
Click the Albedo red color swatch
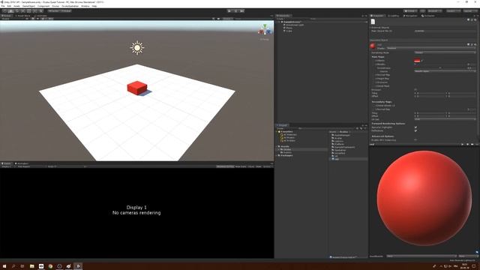tap(417, 61)
